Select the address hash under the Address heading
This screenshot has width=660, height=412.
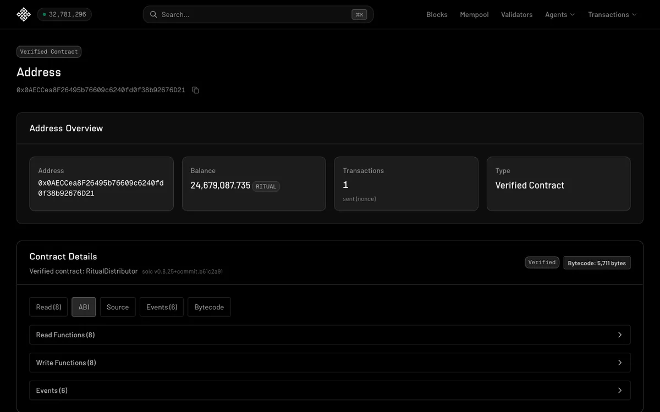101,90
